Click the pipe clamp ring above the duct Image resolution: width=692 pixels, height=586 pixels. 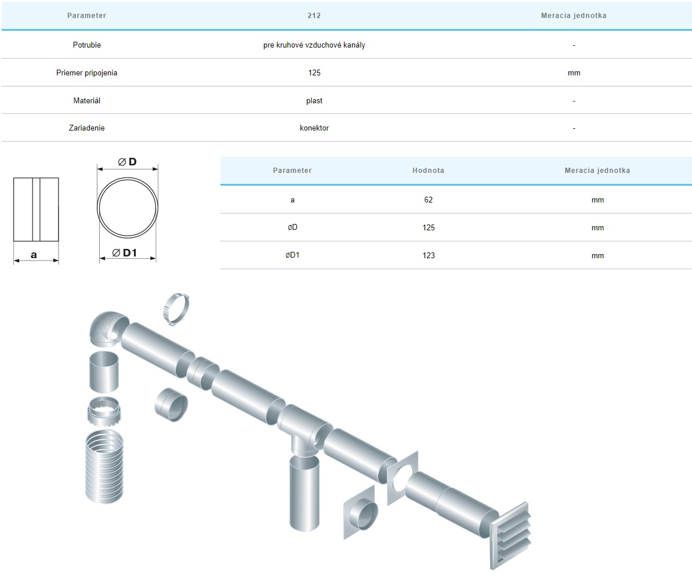click(x=176, y=307)
